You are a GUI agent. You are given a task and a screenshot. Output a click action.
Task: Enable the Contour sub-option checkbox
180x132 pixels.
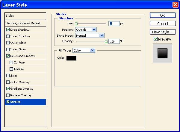[11, 63]
